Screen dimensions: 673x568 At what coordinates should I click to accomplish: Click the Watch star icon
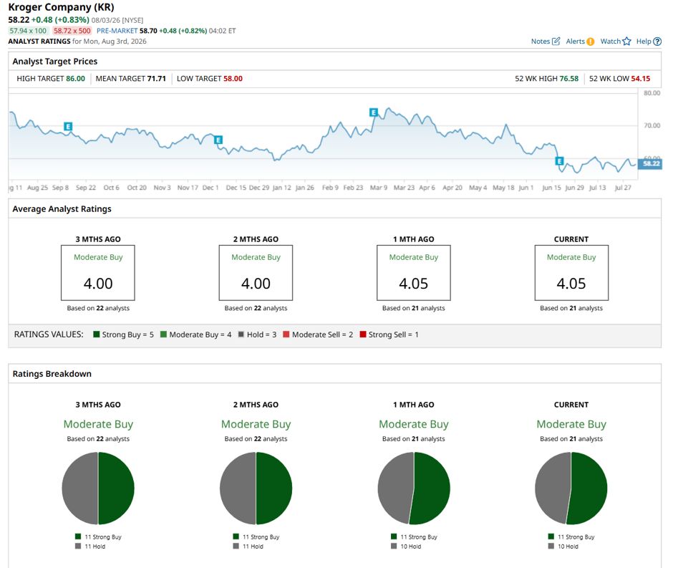coord(626,42)
